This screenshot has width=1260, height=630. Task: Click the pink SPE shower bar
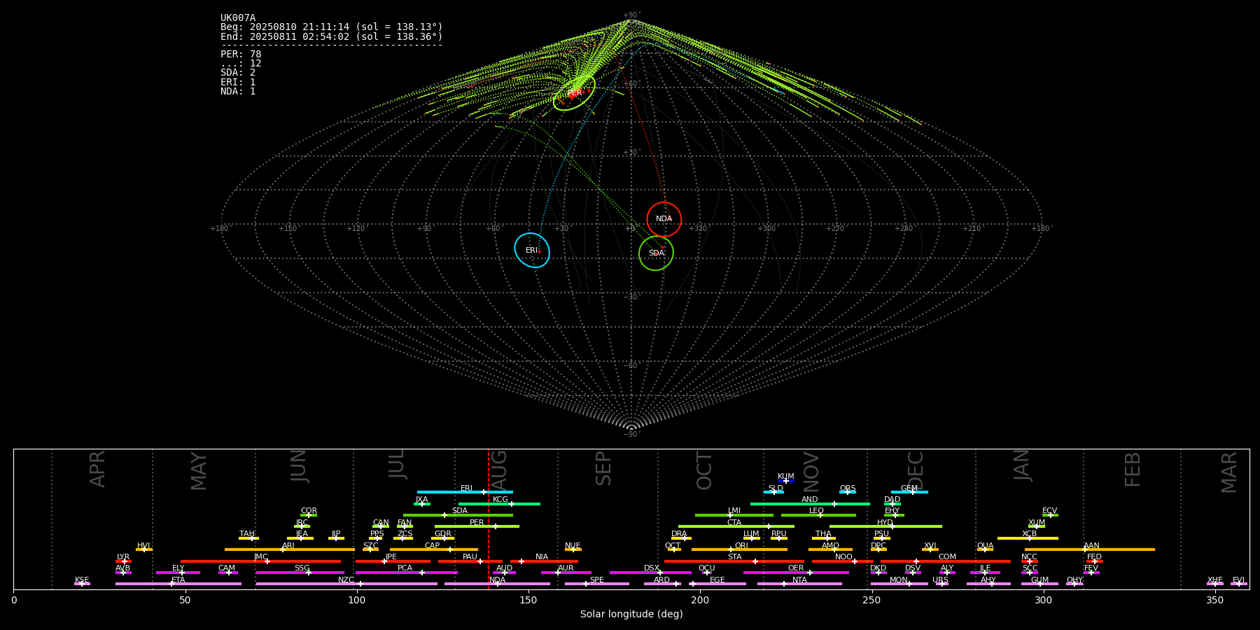coord(597,584)
